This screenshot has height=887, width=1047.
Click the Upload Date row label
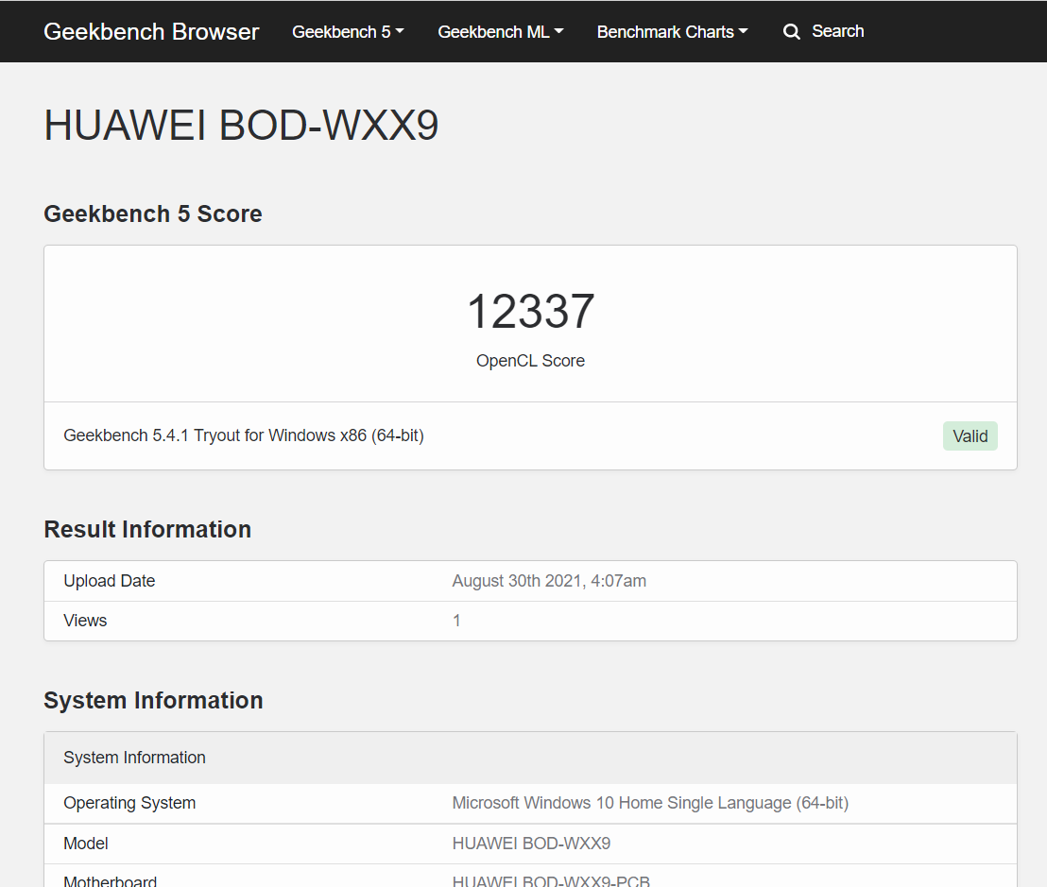coord(110,581)
